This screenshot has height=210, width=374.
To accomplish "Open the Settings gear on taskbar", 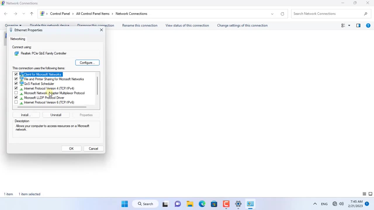I will pyautogui.click(x=238, y=204).
